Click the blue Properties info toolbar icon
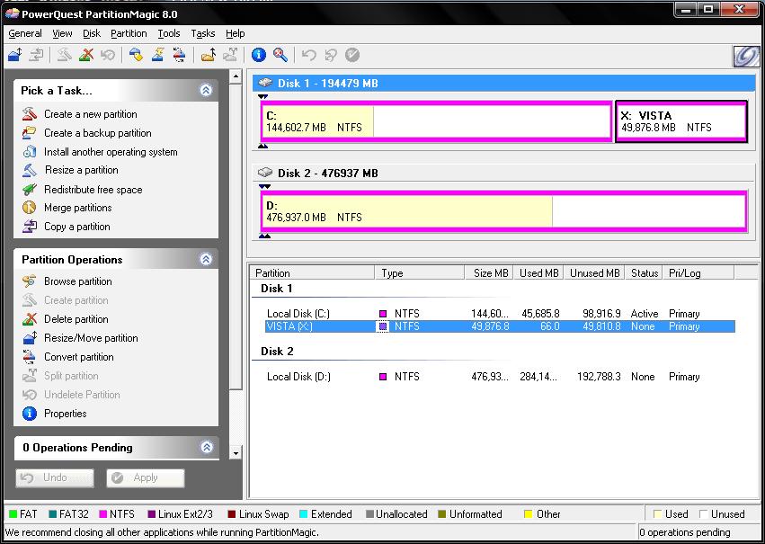The image size is (765, 544). 259,55
